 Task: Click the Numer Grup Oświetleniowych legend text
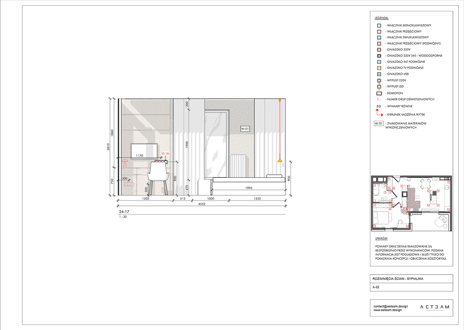coord(411,99)
